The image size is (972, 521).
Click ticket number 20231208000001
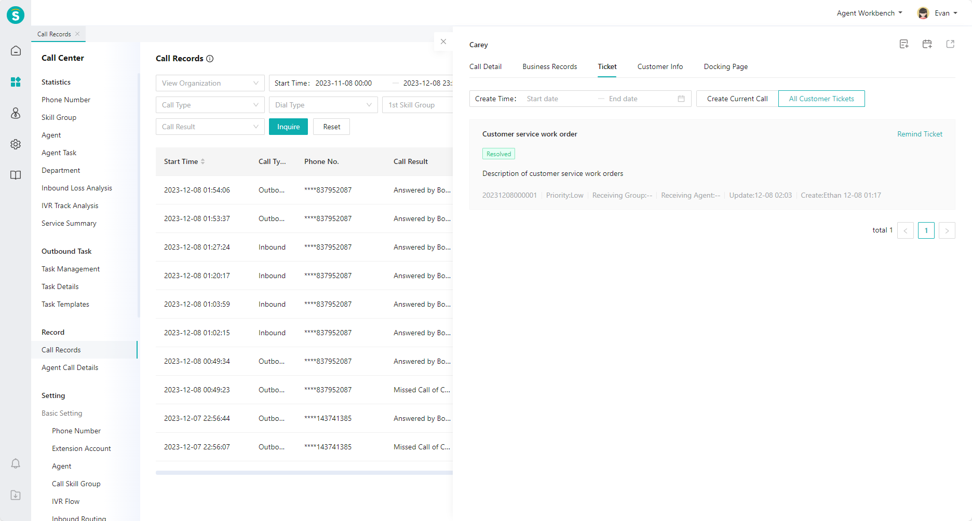click(509, 195)
